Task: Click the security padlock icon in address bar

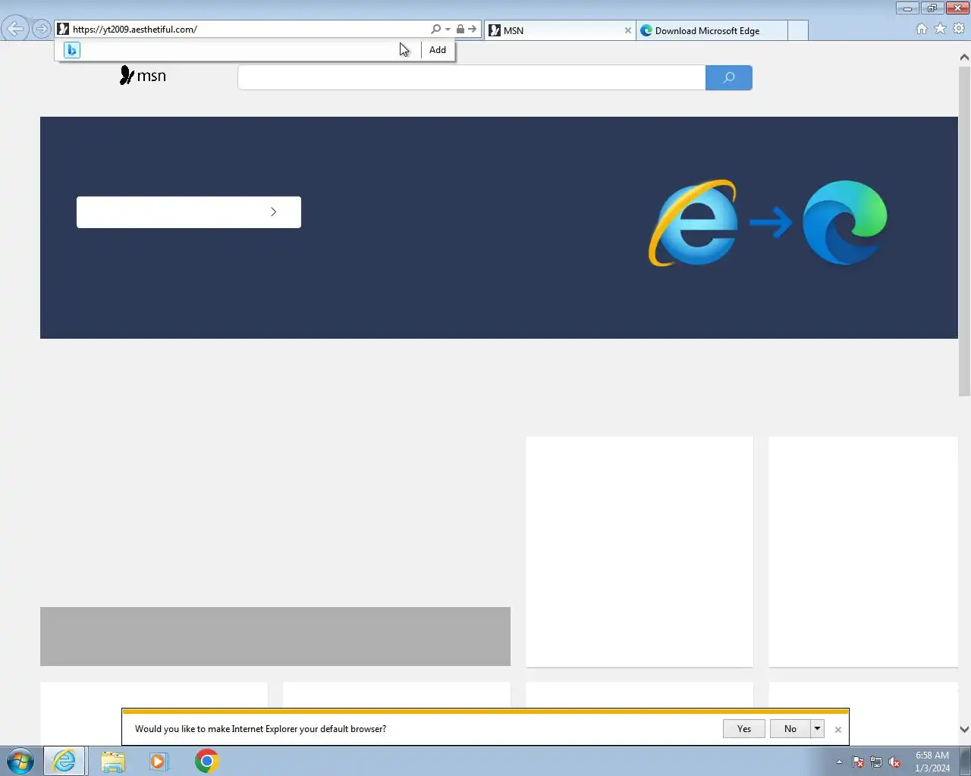Action: [460, 30]
